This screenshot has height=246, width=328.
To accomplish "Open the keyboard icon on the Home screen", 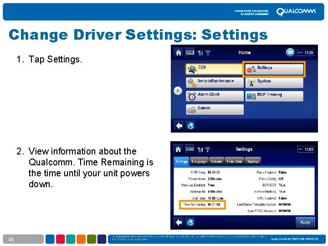I will tap(190, 52).
